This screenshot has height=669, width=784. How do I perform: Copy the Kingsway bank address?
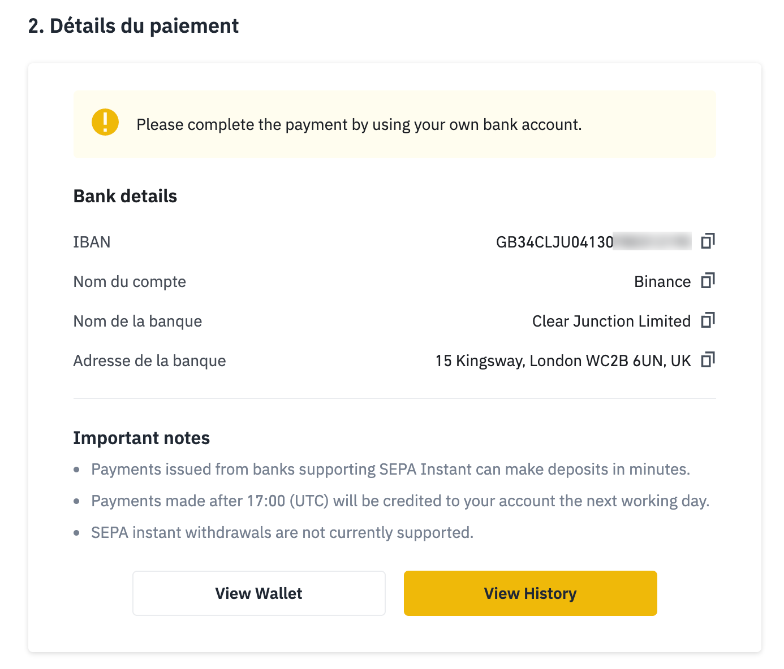708,360
